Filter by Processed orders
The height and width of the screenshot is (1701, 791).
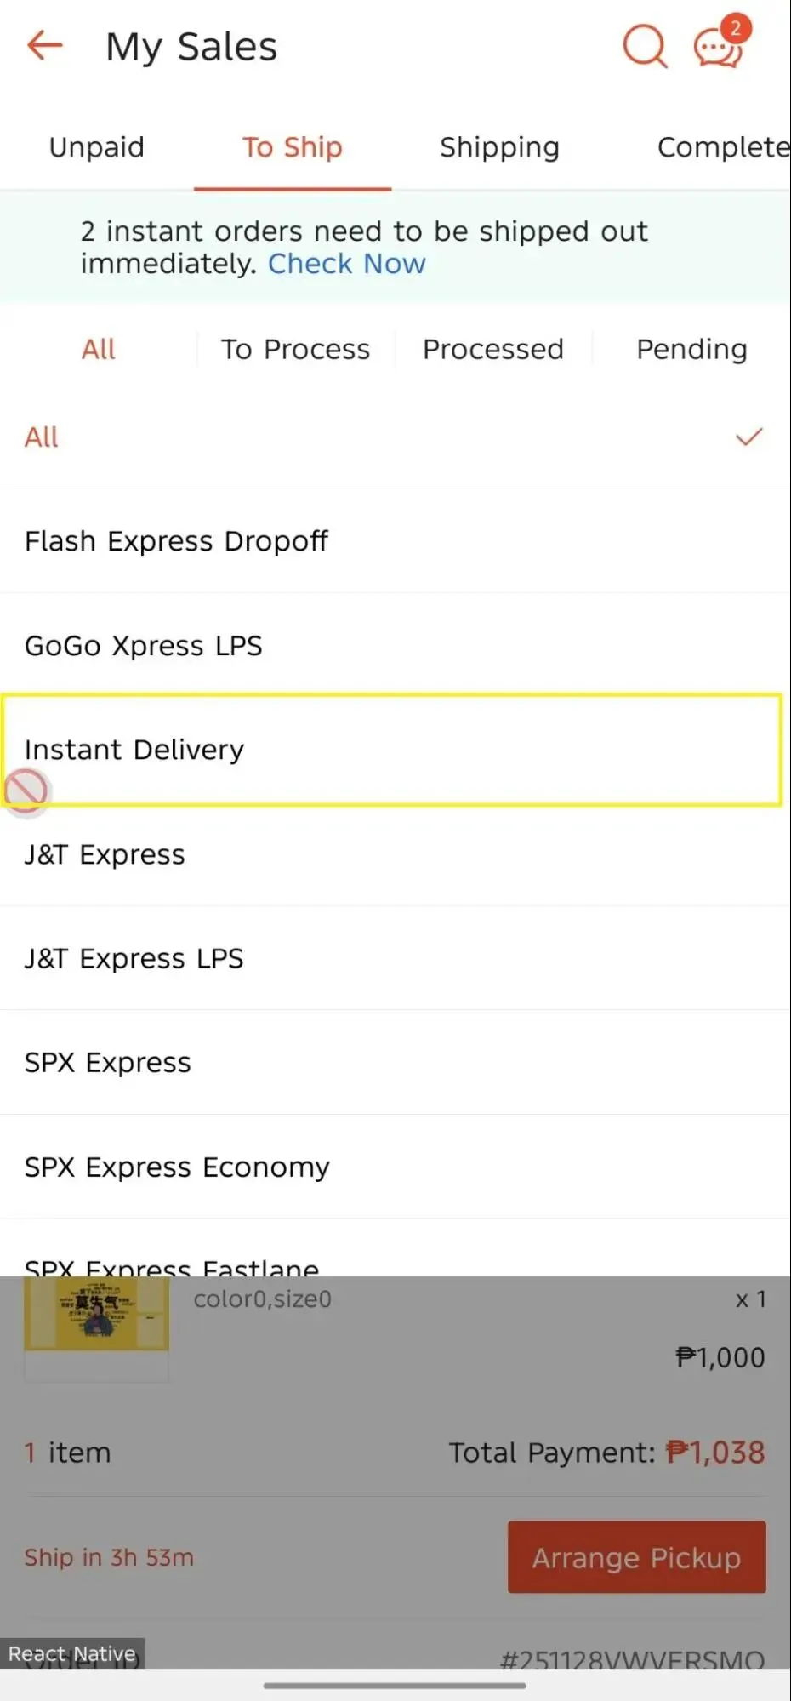(493, 349)
